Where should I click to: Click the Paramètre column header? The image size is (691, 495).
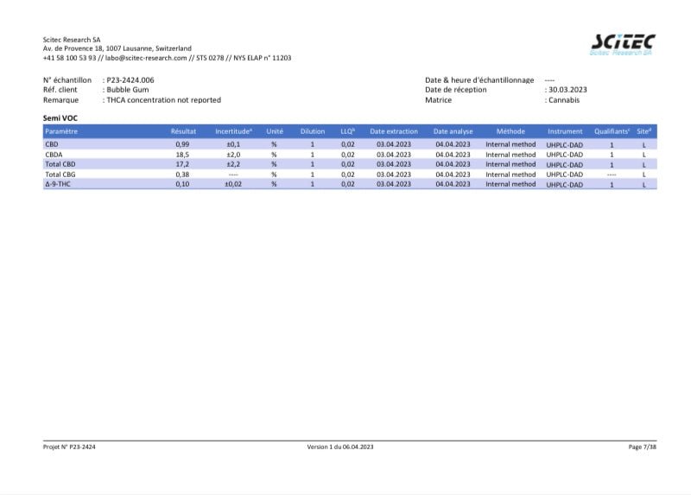(x=61, y=131)
